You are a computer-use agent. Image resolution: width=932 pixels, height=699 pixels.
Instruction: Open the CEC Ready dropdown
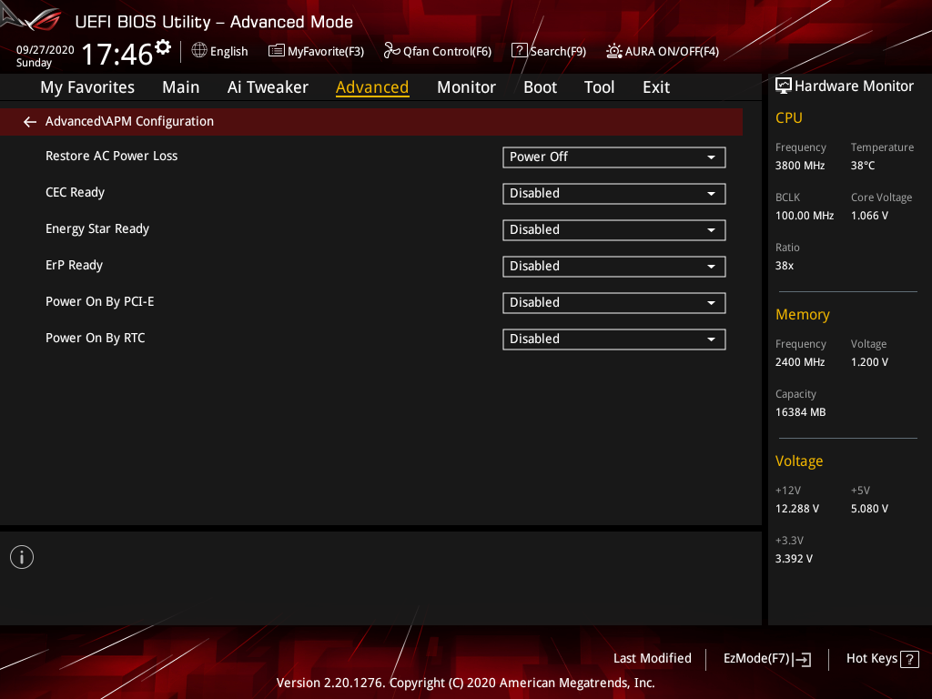[x=614, y=194]
